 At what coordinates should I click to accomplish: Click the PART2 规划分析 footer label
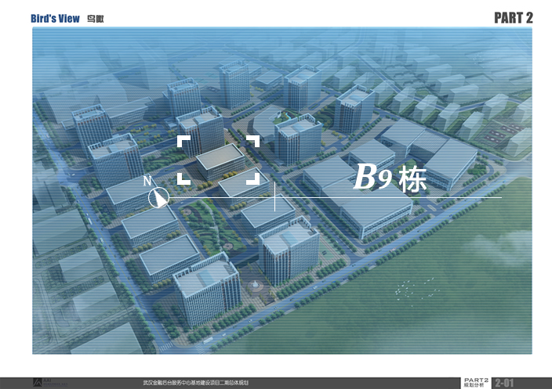click(477, 382)
